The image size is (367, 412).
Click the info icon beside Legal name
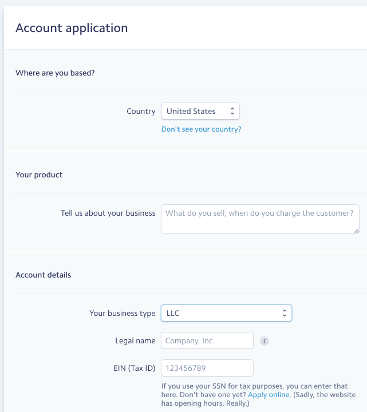pyautogui.click(x=264, y=341)
